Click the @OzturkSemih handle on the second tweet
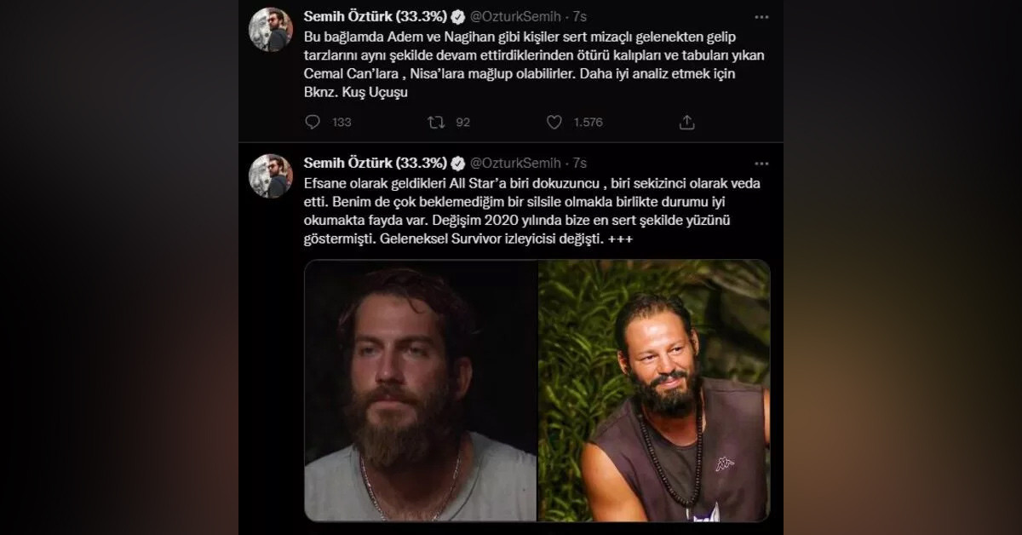This screenshot has width=1022, height=535. 516,164
